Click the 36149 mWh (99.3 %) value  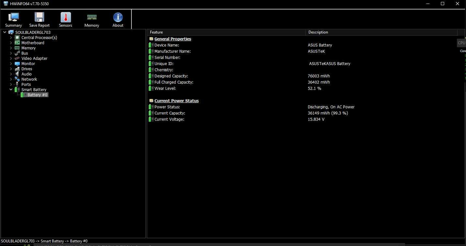point(328,113)
